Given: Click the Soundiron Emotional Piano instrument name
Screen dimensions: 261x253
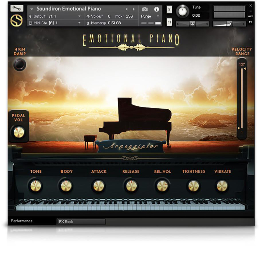Looking at the screenshot, I should pyautogui.click(x=69, y=9).
